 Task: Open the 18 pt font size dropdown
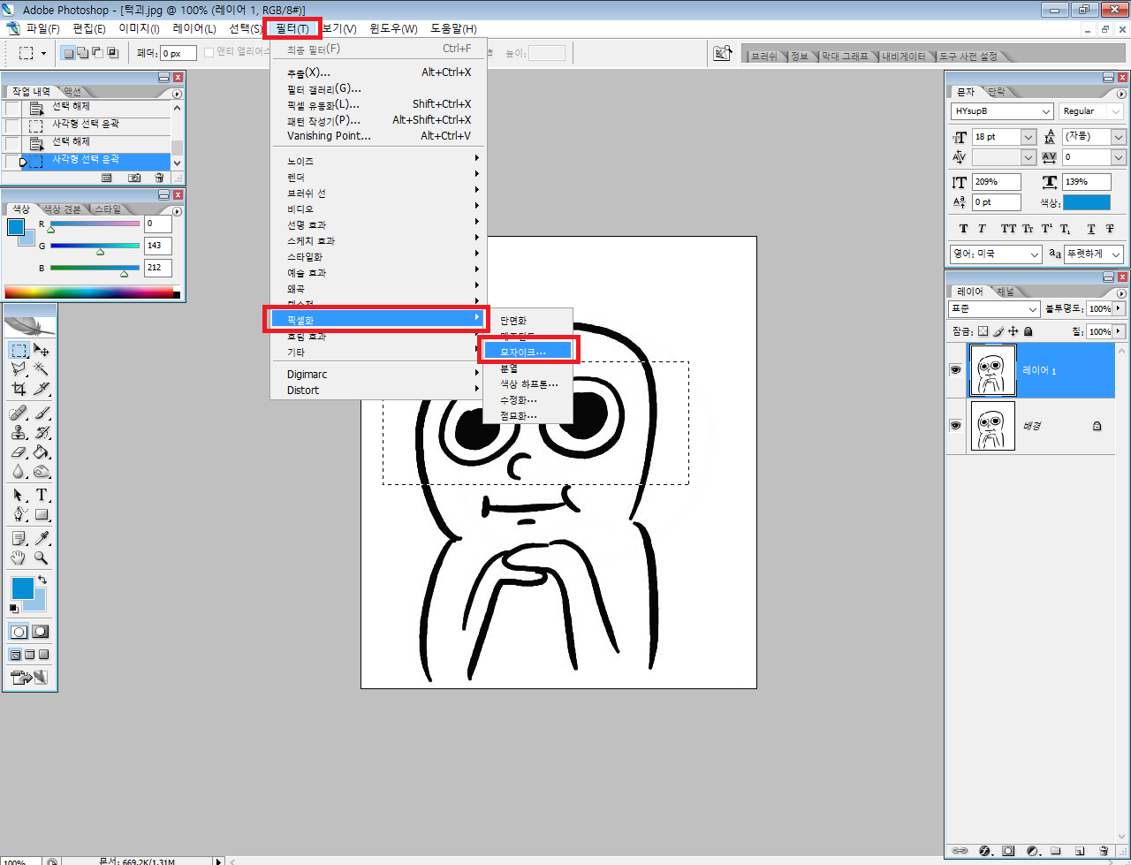tap(1028, 137)
